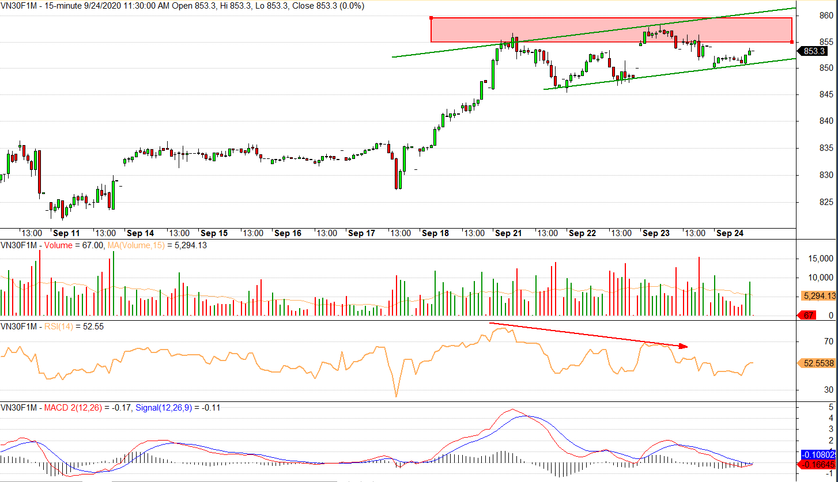Screen dimensions: 838x482
Task: Select the red -0.16645 MACD value tag
Action: pos(817,464)
